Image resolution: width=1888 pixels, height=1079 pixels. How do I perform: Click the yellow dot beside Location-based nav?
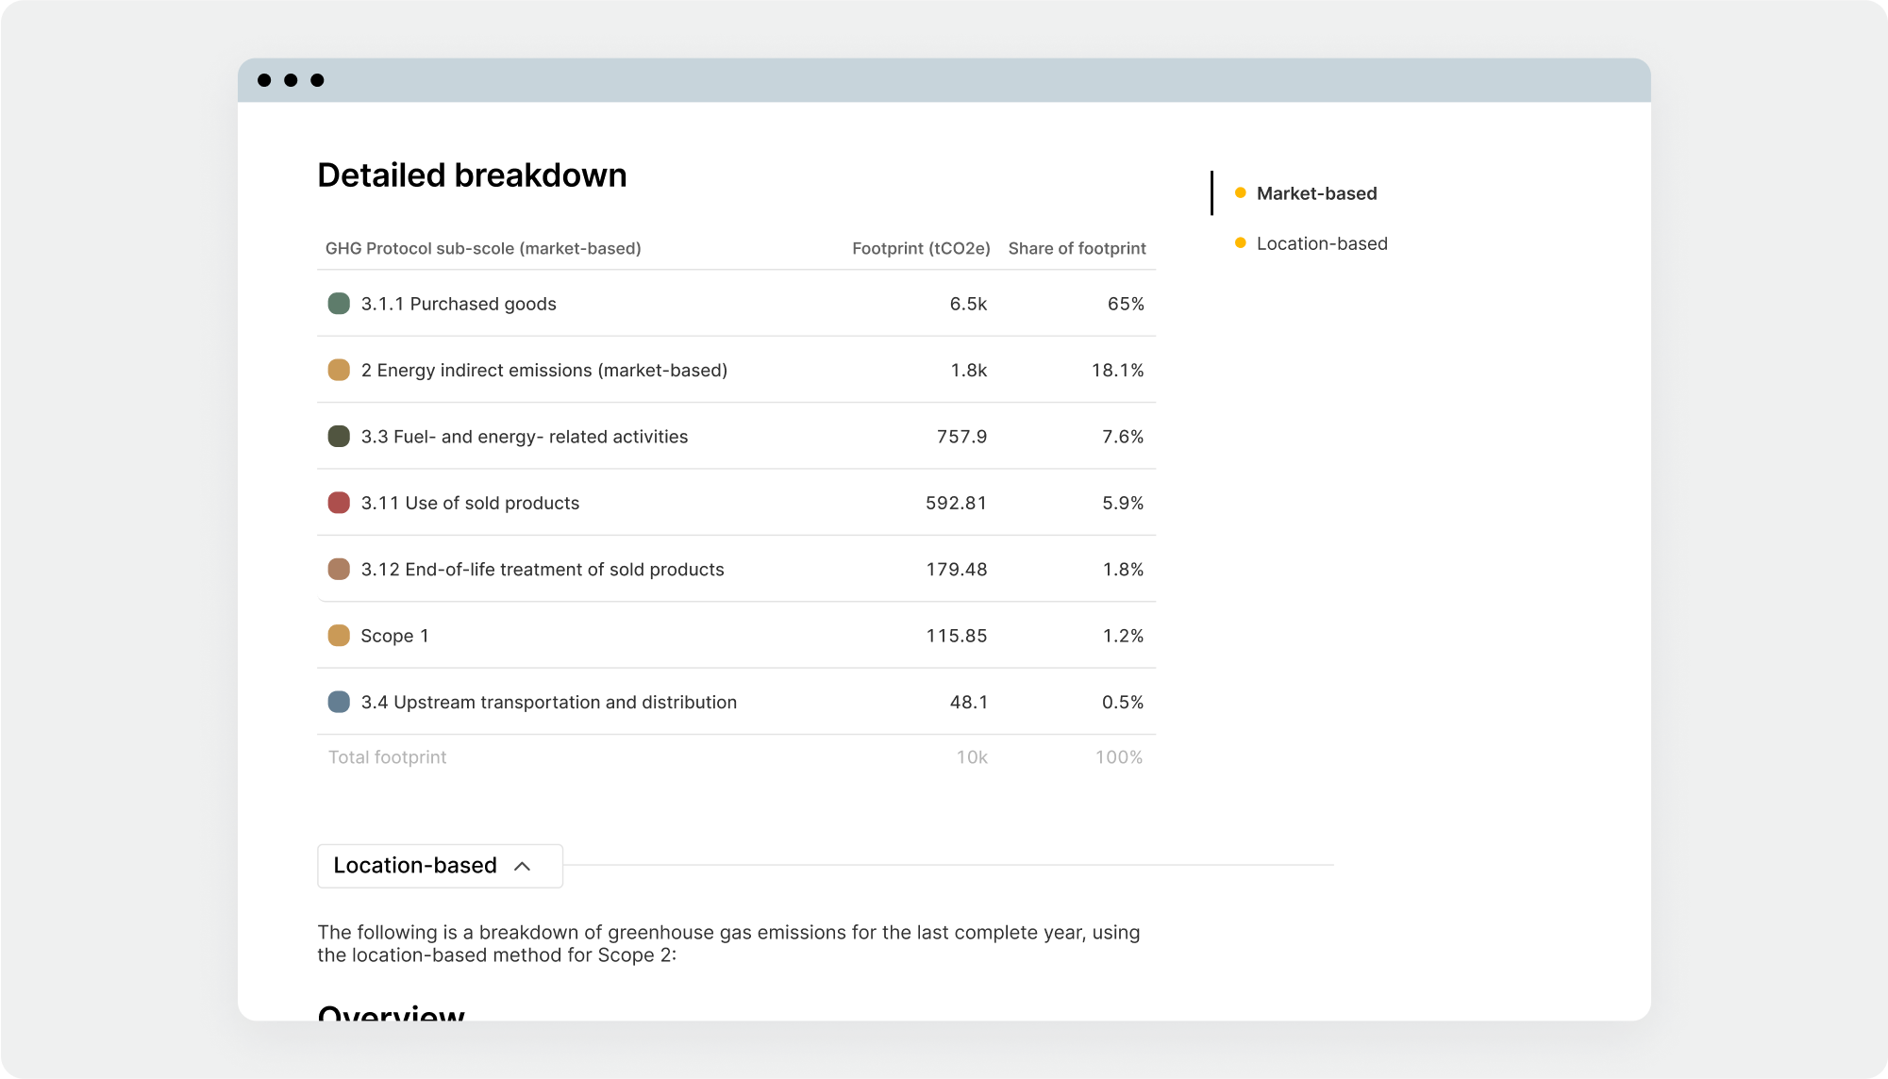[1240, 243]
